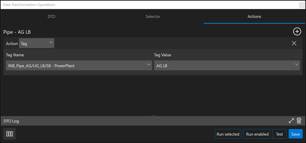
Task: Clear the DTO Log with the trash icon
Action: (299, 121)
